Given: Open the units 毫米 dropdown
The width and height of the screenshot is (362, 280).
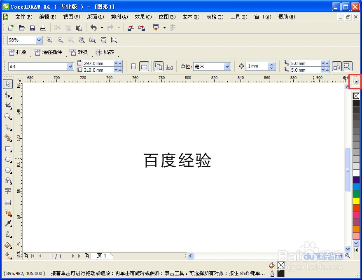Looking at the screenshot, I should click(227, 67).
